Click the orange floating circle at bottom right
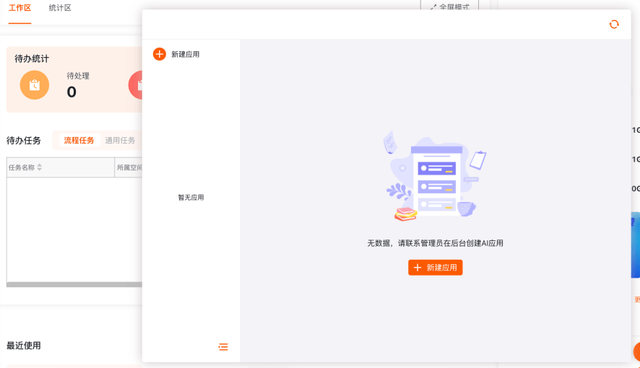This screenshot has width=640, height=368. [636, 351]
